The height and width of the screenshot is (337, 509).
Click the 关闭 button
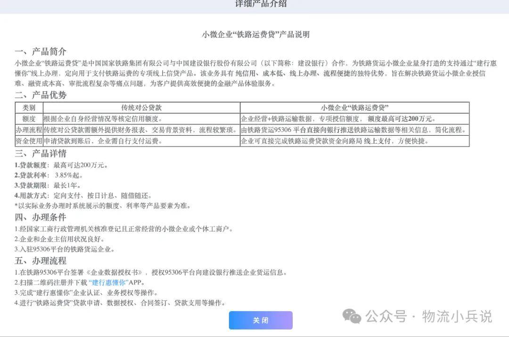coord(261,320)
